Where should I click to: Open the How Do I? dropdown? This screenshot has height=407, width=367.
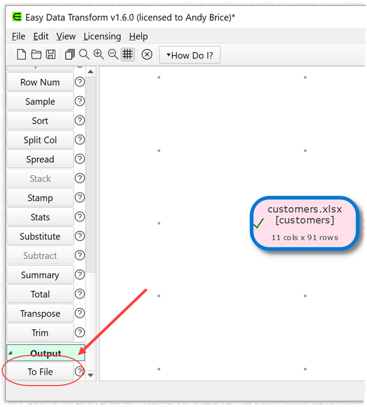[190, 55]
